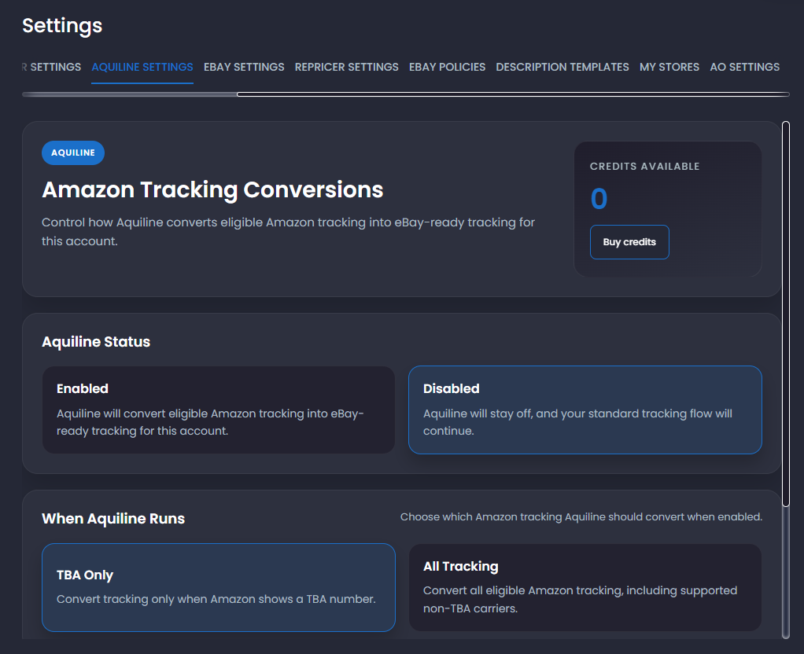Open the AO Settings tab
Screen dimensions: 804x654
tap(744, 67)
